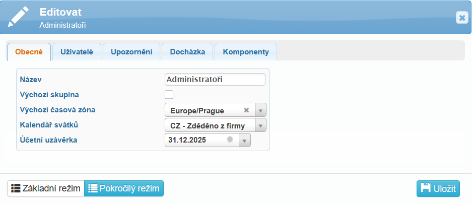Image resolution: width=472 pixels, height=203 pixels.
Task: Open the Uživatelé tab
Action: 77,52
